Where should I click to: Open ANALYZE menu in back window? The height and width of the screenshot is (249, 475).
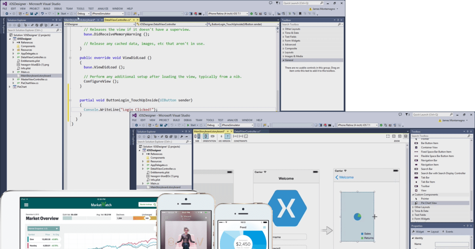102,8
